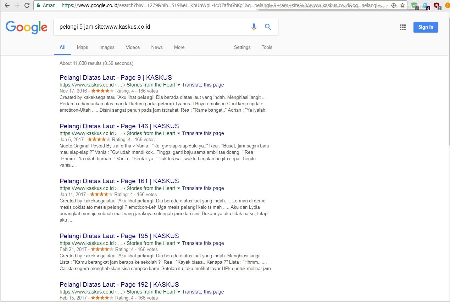Click the star rating of Jan 11, 2017 result

(101, 195)
